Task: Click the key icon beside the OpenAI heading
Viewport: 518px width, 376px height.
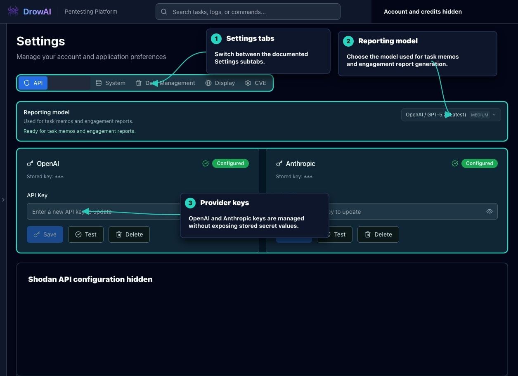Action: [30, 163]
